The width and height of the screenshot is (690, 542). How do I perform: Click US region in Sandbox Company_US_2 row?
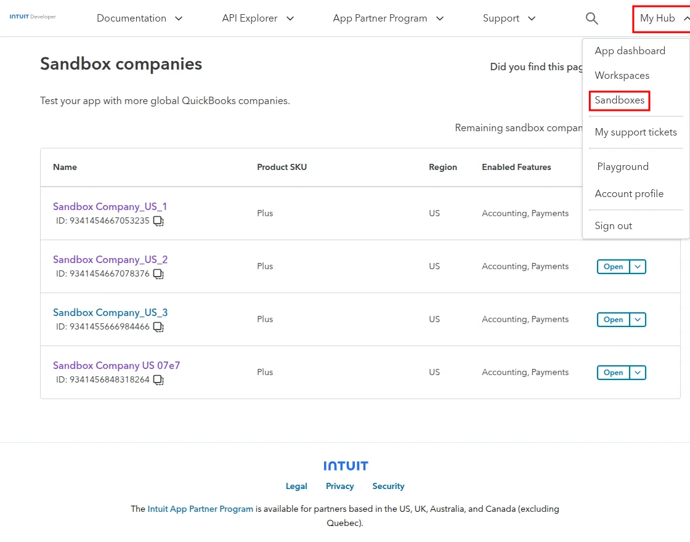pos(434,266)
